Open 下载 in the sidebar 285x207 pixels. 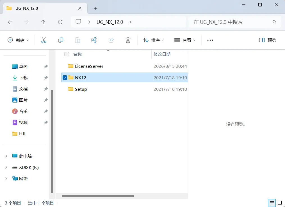point(23,78)
